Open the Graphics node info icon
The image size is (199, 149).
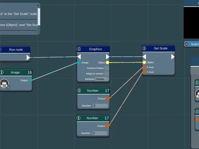pyautogui.click(x=79, y=49)
